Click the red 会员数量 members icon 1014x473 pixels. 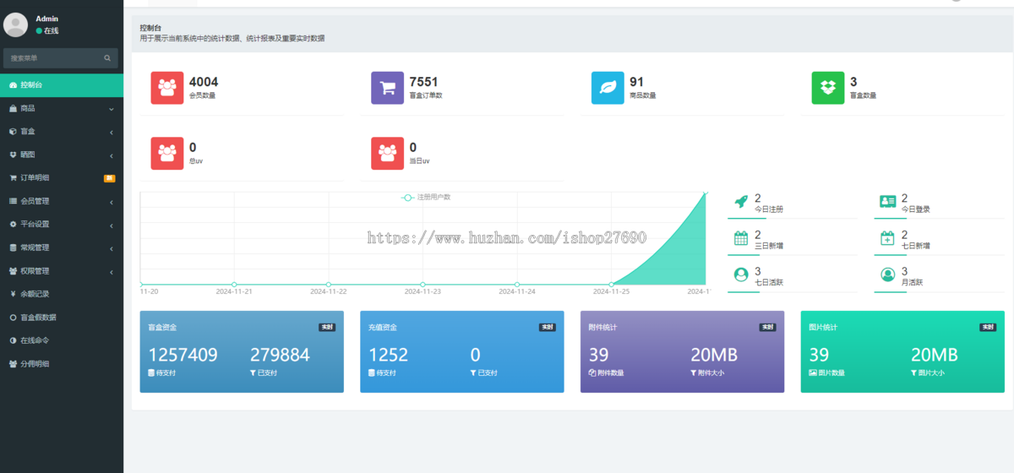(167, 88)
